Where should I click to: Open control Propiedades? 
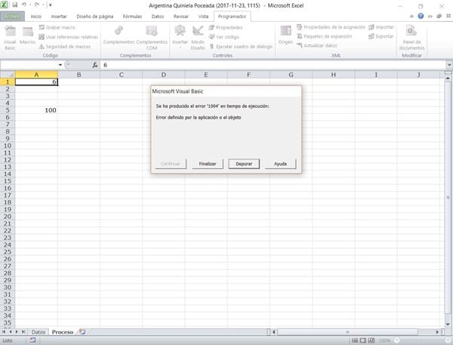(226, 27)
